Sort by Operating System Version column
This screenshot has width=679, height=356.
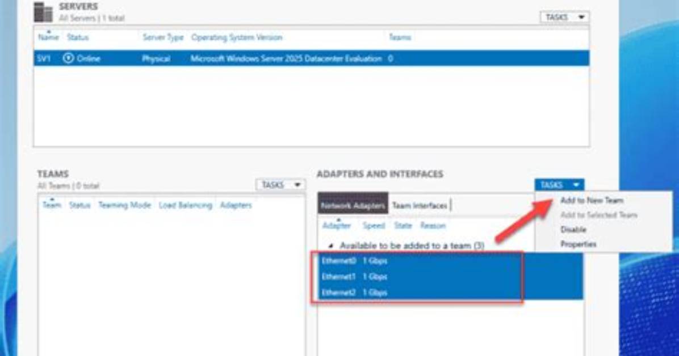click(236, 37)
